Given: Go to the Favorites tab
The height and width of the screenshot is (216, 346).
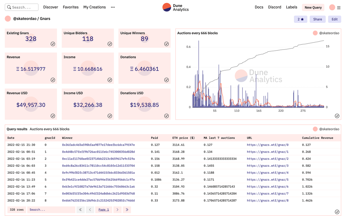Looking at the screenshot, I should click(x=71, y=7).
